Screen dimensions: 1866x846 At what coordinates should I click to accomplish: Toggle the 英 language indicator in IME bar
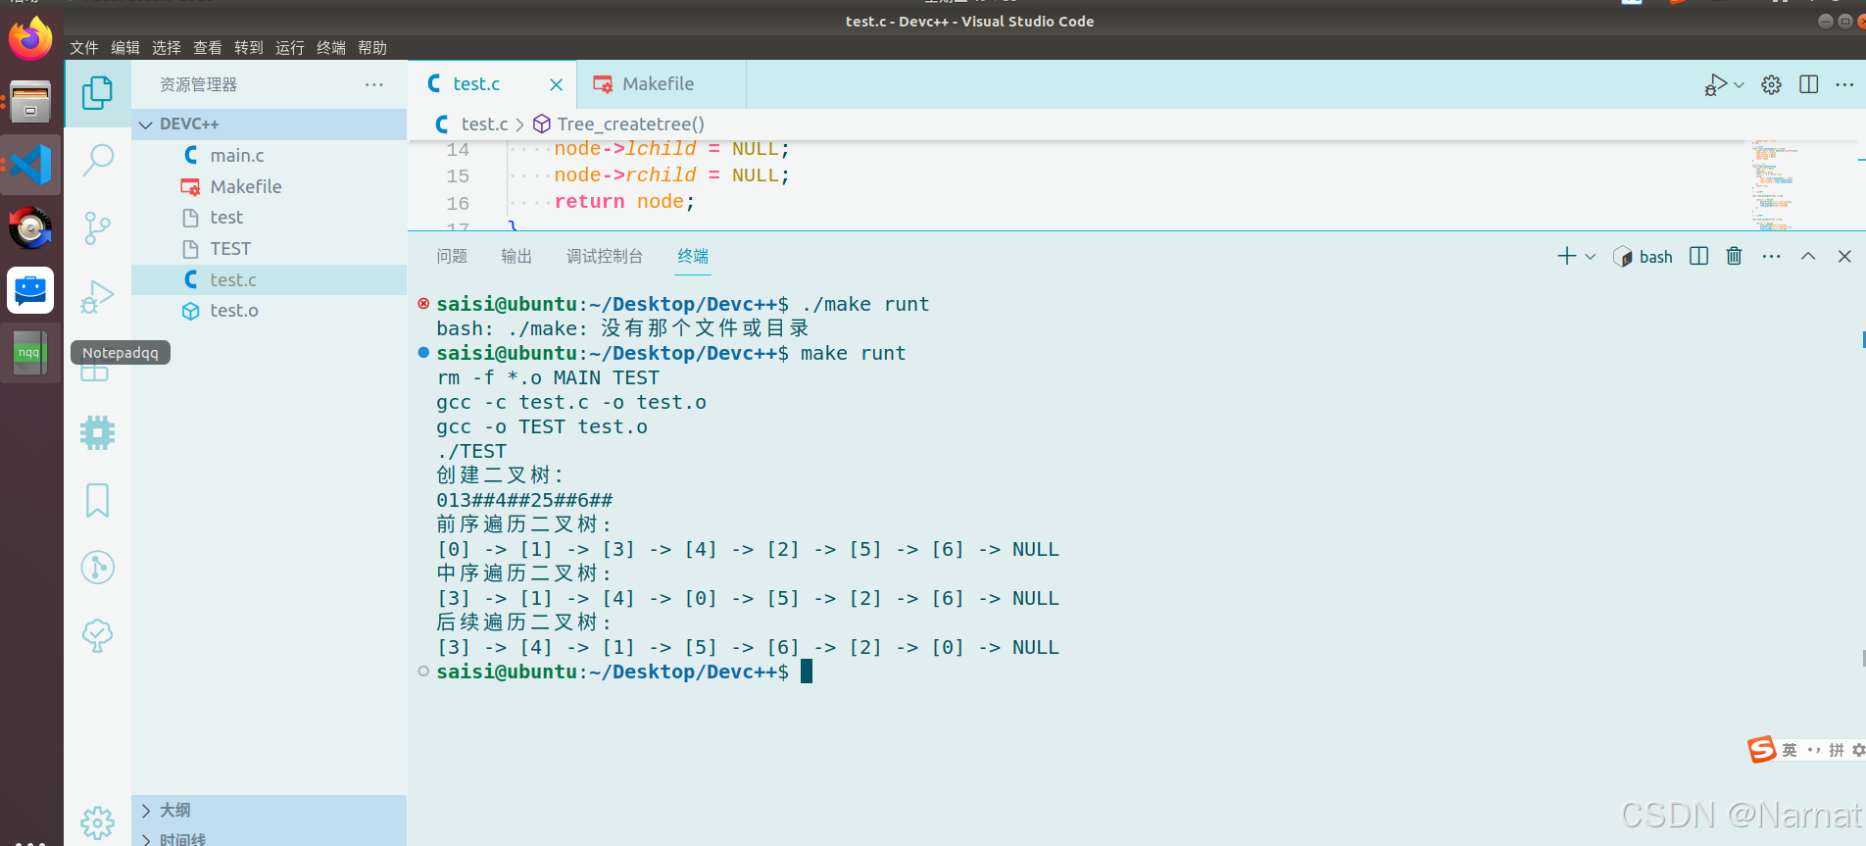click(1790, 750)
